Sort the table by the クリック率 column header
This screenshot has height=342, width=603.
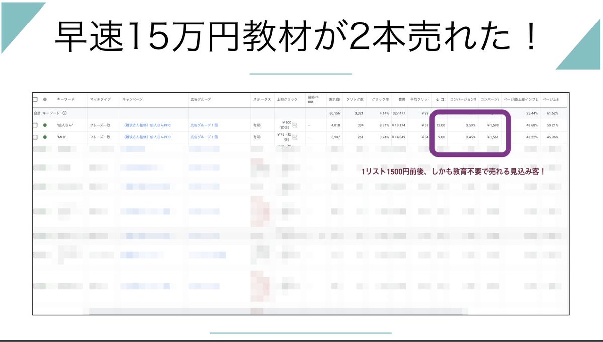[x=381, y=99]
